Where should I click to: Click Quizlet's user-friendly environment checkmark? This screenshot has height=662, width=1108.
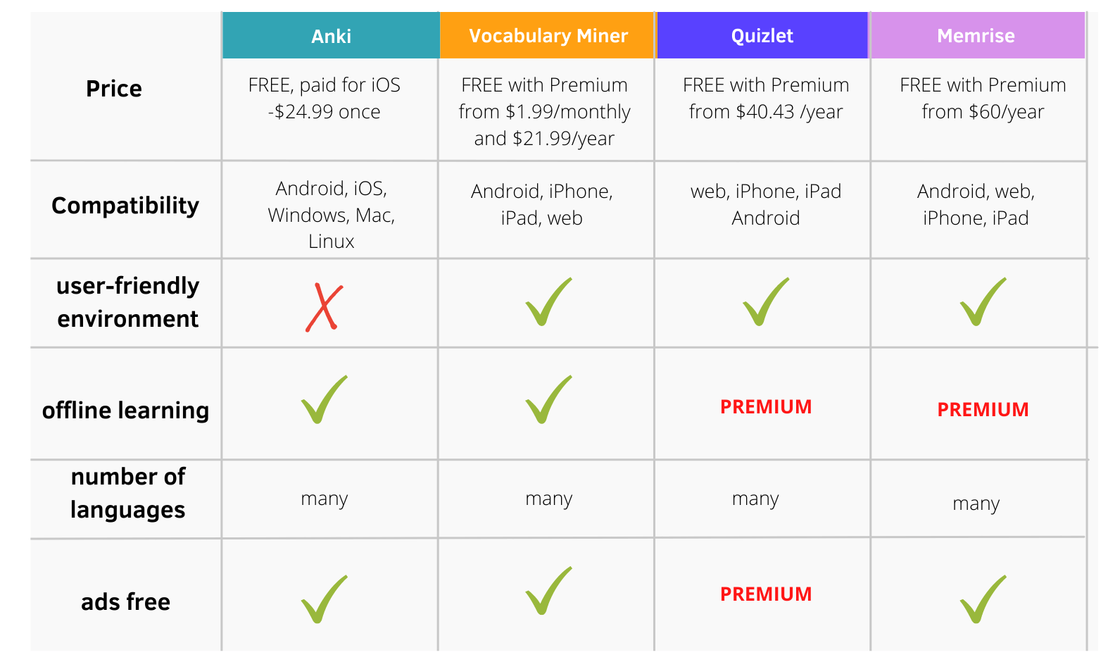tap(765, 303)
